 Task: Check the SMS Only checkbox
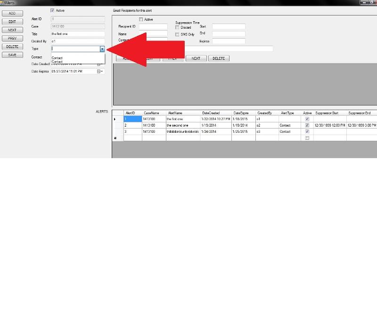tap(177, 34)
